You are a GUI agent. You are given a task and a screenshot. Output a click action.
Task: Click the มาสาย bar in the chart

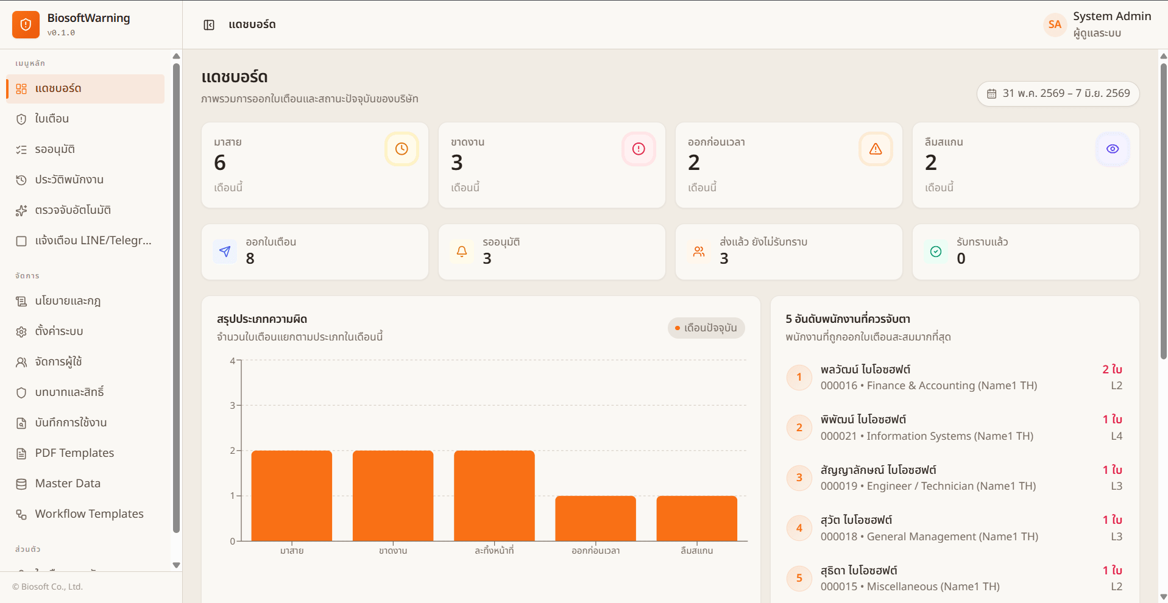[x=292, y=496]
